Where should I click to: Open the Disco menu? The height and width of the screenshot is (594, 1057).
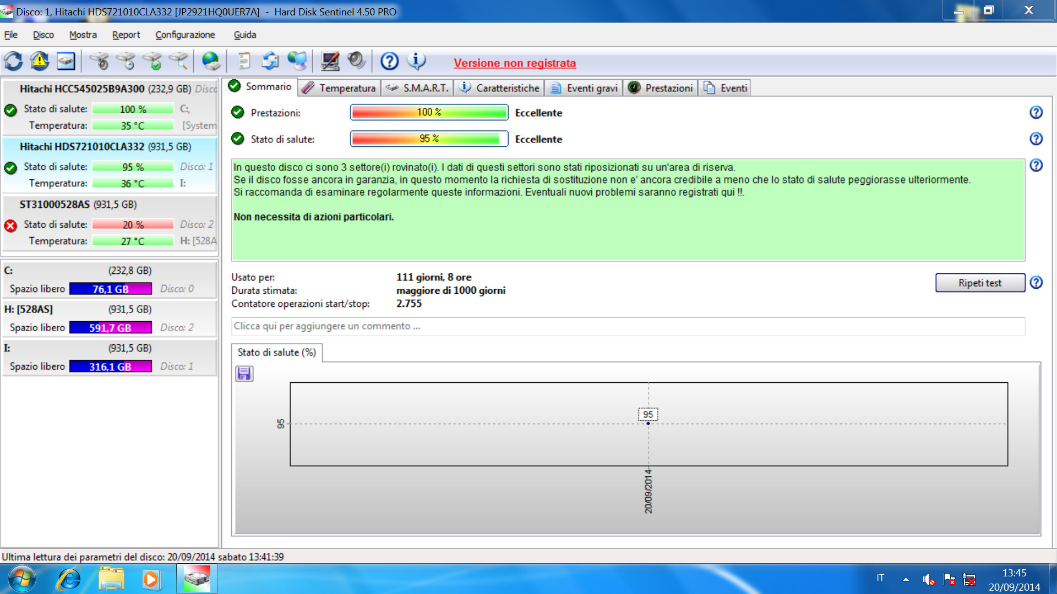tap(43, 35)
